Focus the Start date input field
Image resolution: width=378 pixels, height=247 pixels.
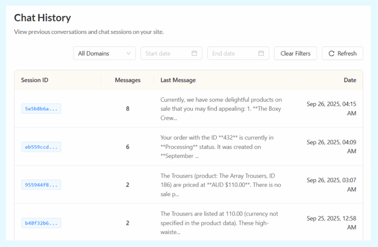(166, 53)
